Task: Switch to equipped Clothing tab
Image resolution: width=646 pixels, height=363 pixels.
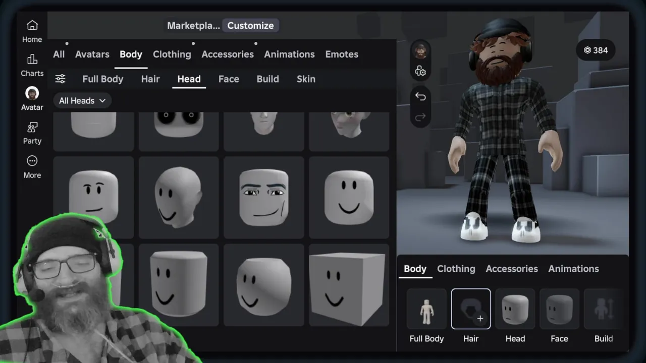Action: click(456, 269)
